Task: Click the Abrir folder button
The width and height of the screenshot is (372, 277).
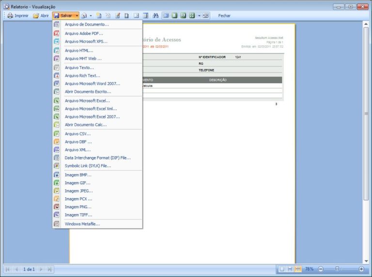Action: click(x=41, y=15)
